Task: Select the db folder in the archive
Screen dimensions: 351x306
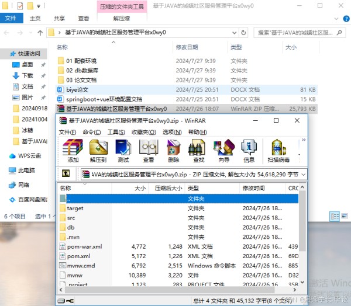Action: click(x=178, y=228)
